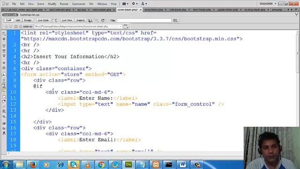Click Select Parent Tag icon
The image size is (300, 169).
coord(4,62)
